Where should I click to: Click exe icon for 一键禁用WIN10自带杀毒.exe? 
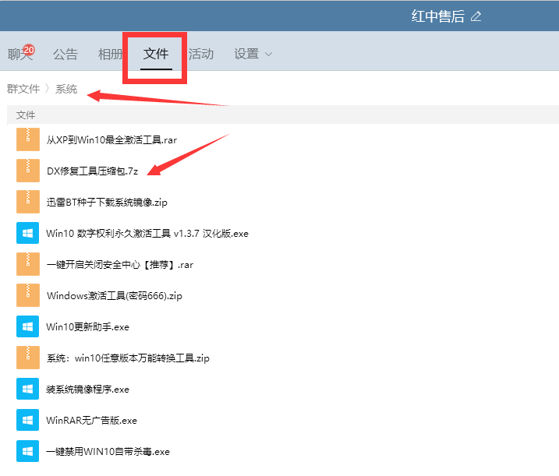28,451
